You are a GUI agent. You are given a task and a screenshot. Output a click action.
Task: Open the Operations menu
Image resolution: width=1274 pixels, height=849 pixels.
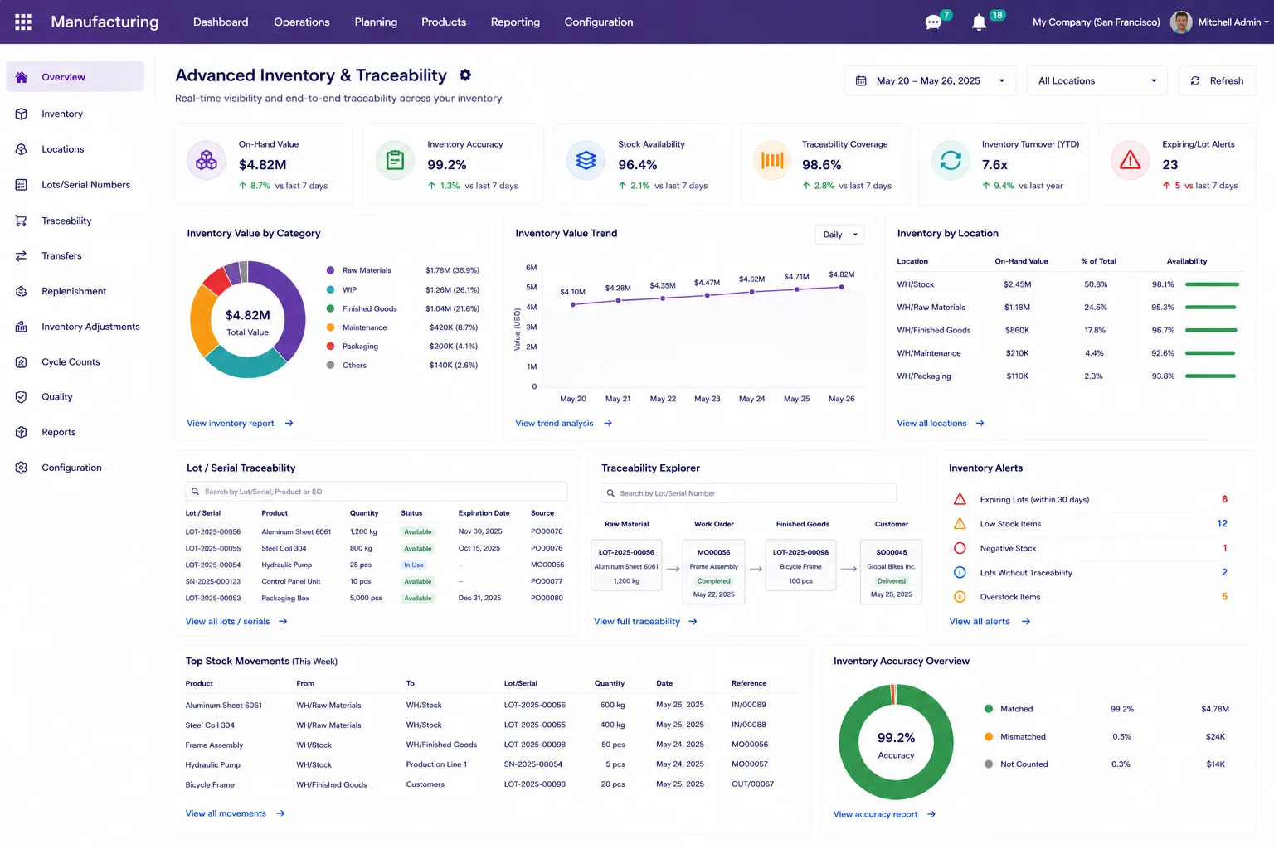302,22
